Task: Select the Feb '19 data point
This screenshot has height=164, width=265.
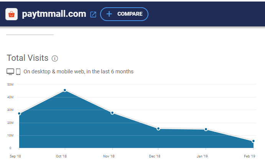Action: click(253, 141)
